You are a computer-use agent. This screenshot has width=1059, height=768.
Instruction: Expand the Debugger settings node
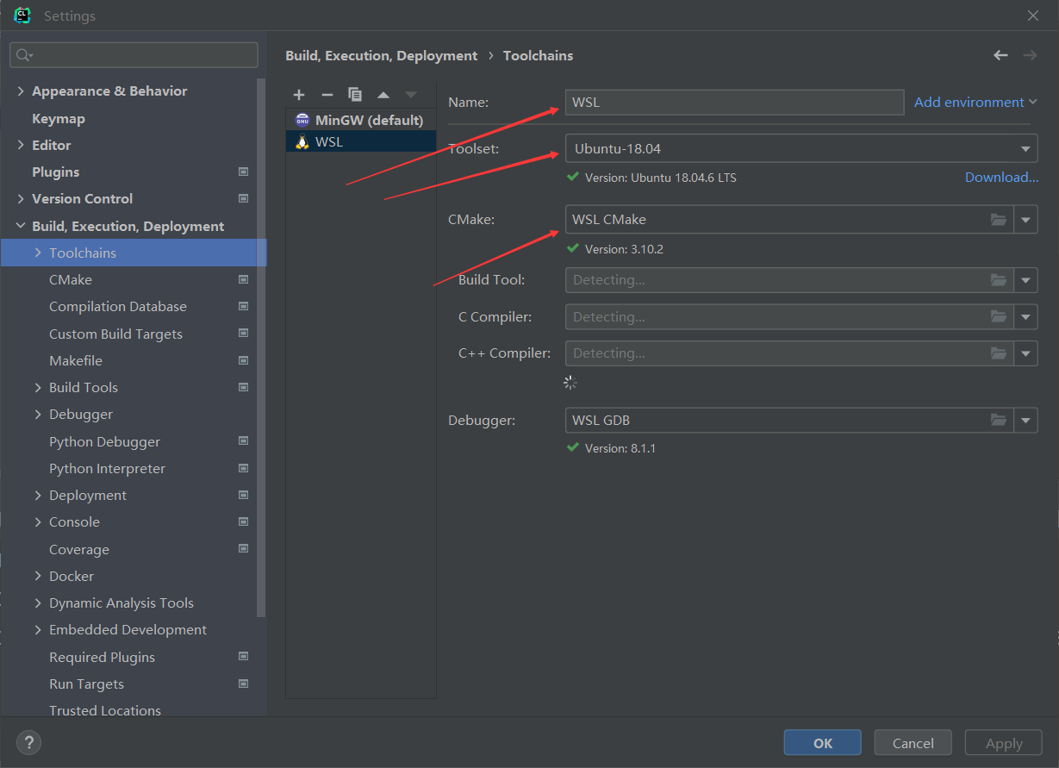(x=38, y=415)
